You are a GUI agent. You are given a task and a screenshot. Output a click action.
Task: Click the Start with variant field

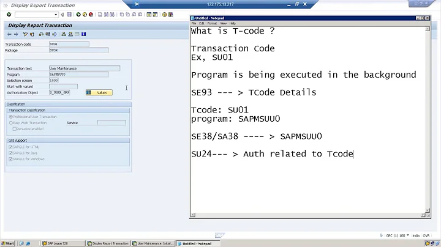tap(63, 86)
